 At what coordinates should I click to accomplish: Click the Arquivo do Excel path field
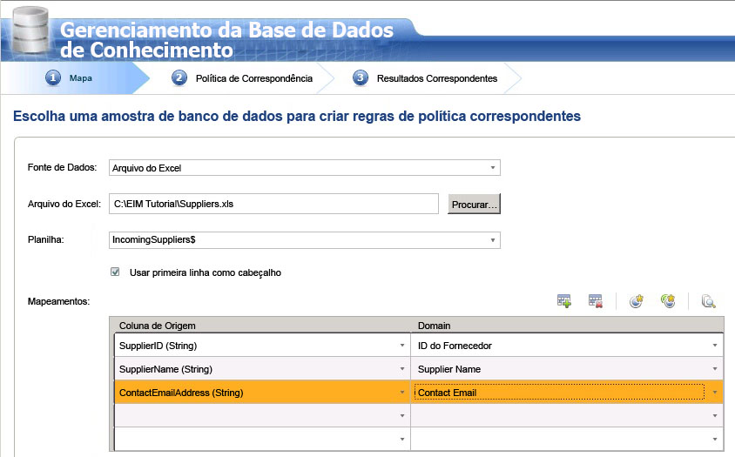click(x=273, y=204)
